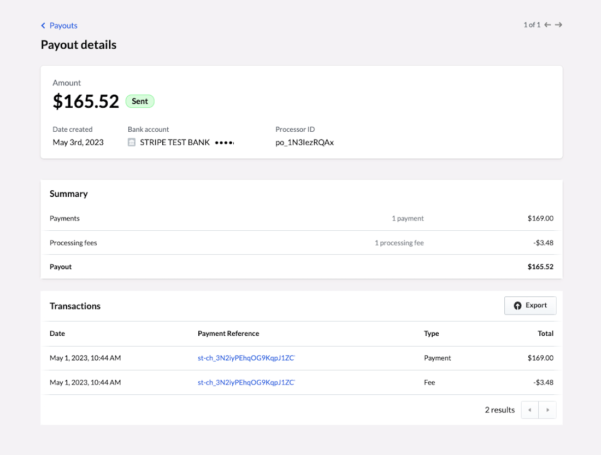Open the Fee transaction reference link
The height and width of the screenshot is (455, 601).
pos(246,382)
